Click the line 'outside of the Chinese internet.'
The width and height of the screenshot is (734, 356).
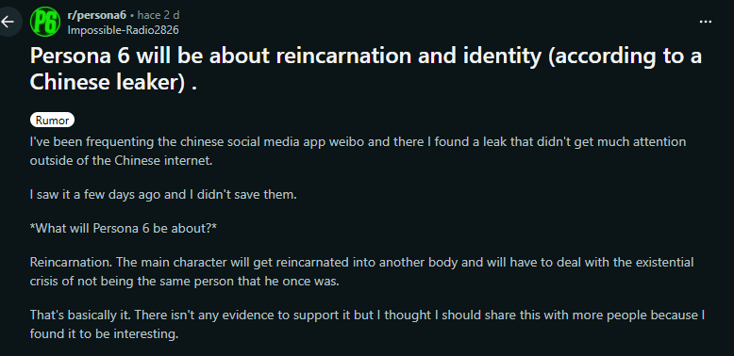coord(122,161)
